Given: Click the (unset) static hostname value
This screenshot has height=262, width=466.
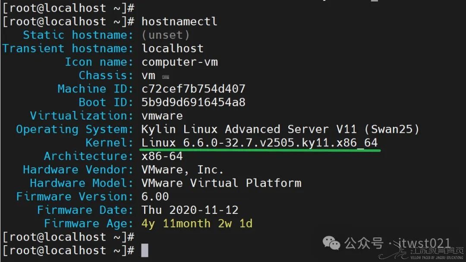Looking at the screenshot, I should 165,35.
